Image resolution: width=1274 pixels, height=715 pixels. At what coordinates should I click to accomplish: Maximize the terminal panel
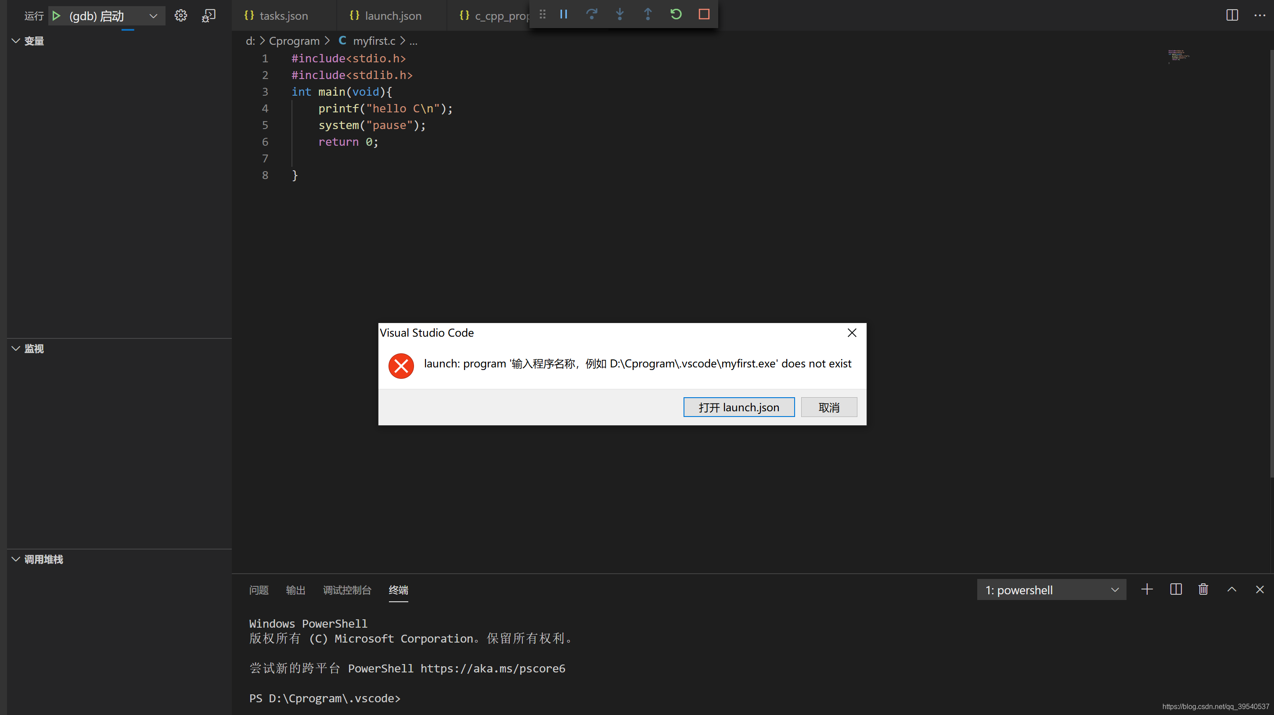[1232, 589]
